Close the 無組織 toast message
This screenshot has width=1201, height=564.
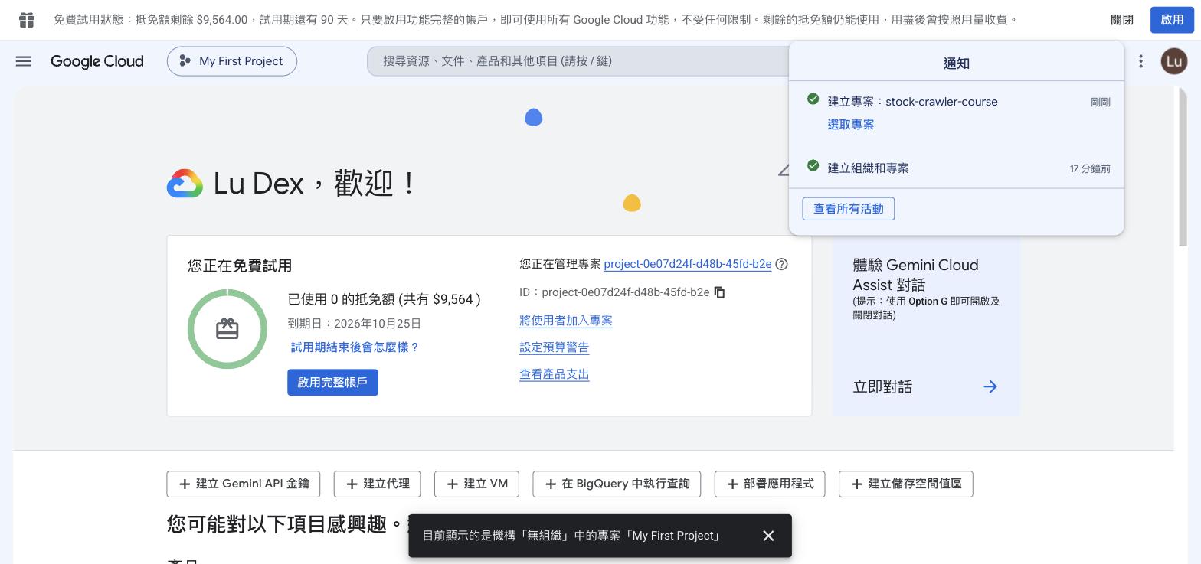[x=768, y=536]
